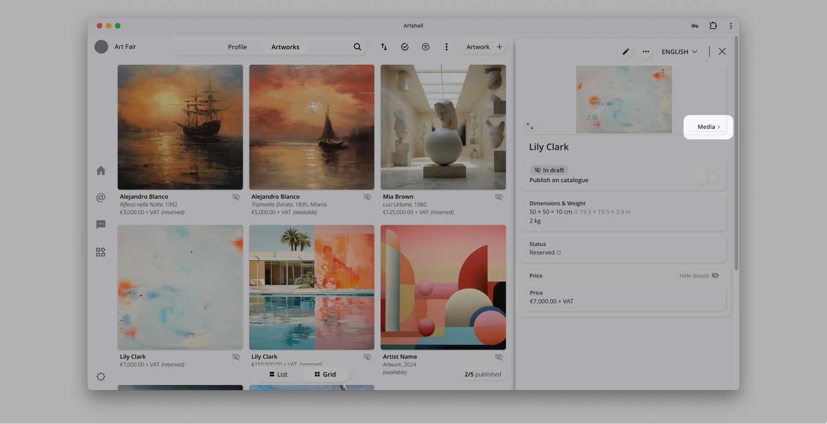This screenshot has width=827, height=424.
Task: Click the puzzle extensions icon
Action: (x=713, y=26)
